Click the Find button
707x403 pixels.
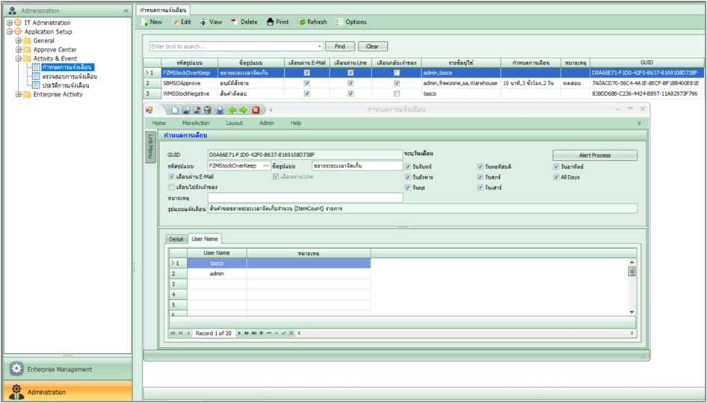339,46
